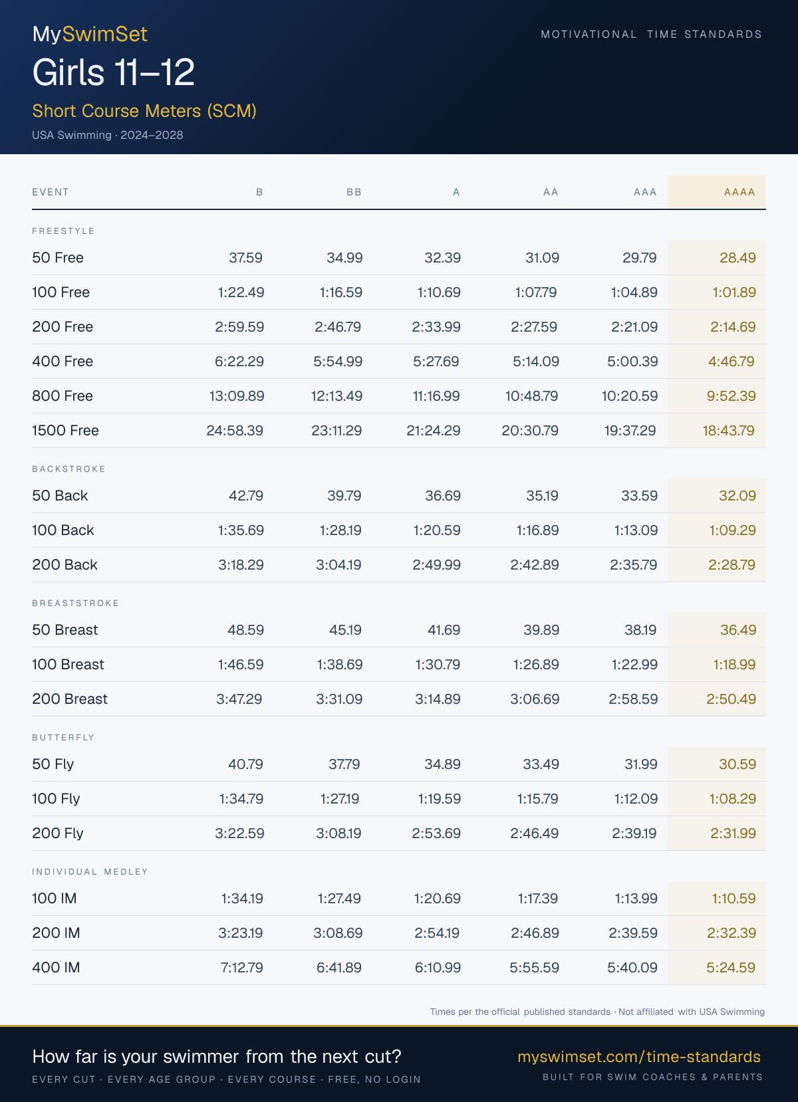Select the BREASTSTROKE section heading
Viewport: 798px width, 1102px height.
76,603
